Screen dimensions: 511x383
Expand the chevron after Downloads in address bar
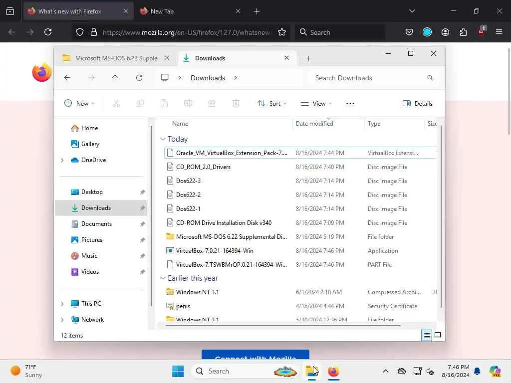[x=236, y=78]
